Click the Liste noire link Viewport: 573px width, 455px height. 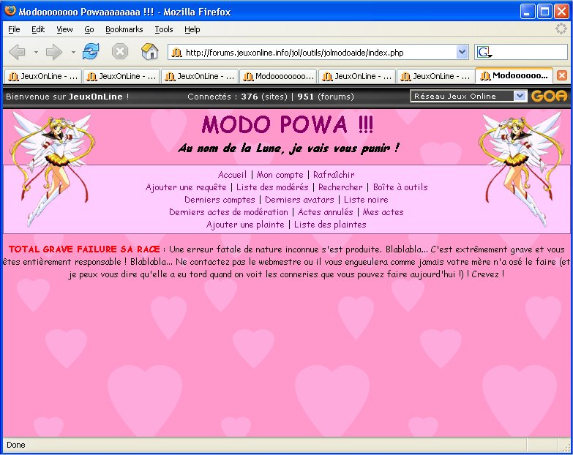coord(366,200)
